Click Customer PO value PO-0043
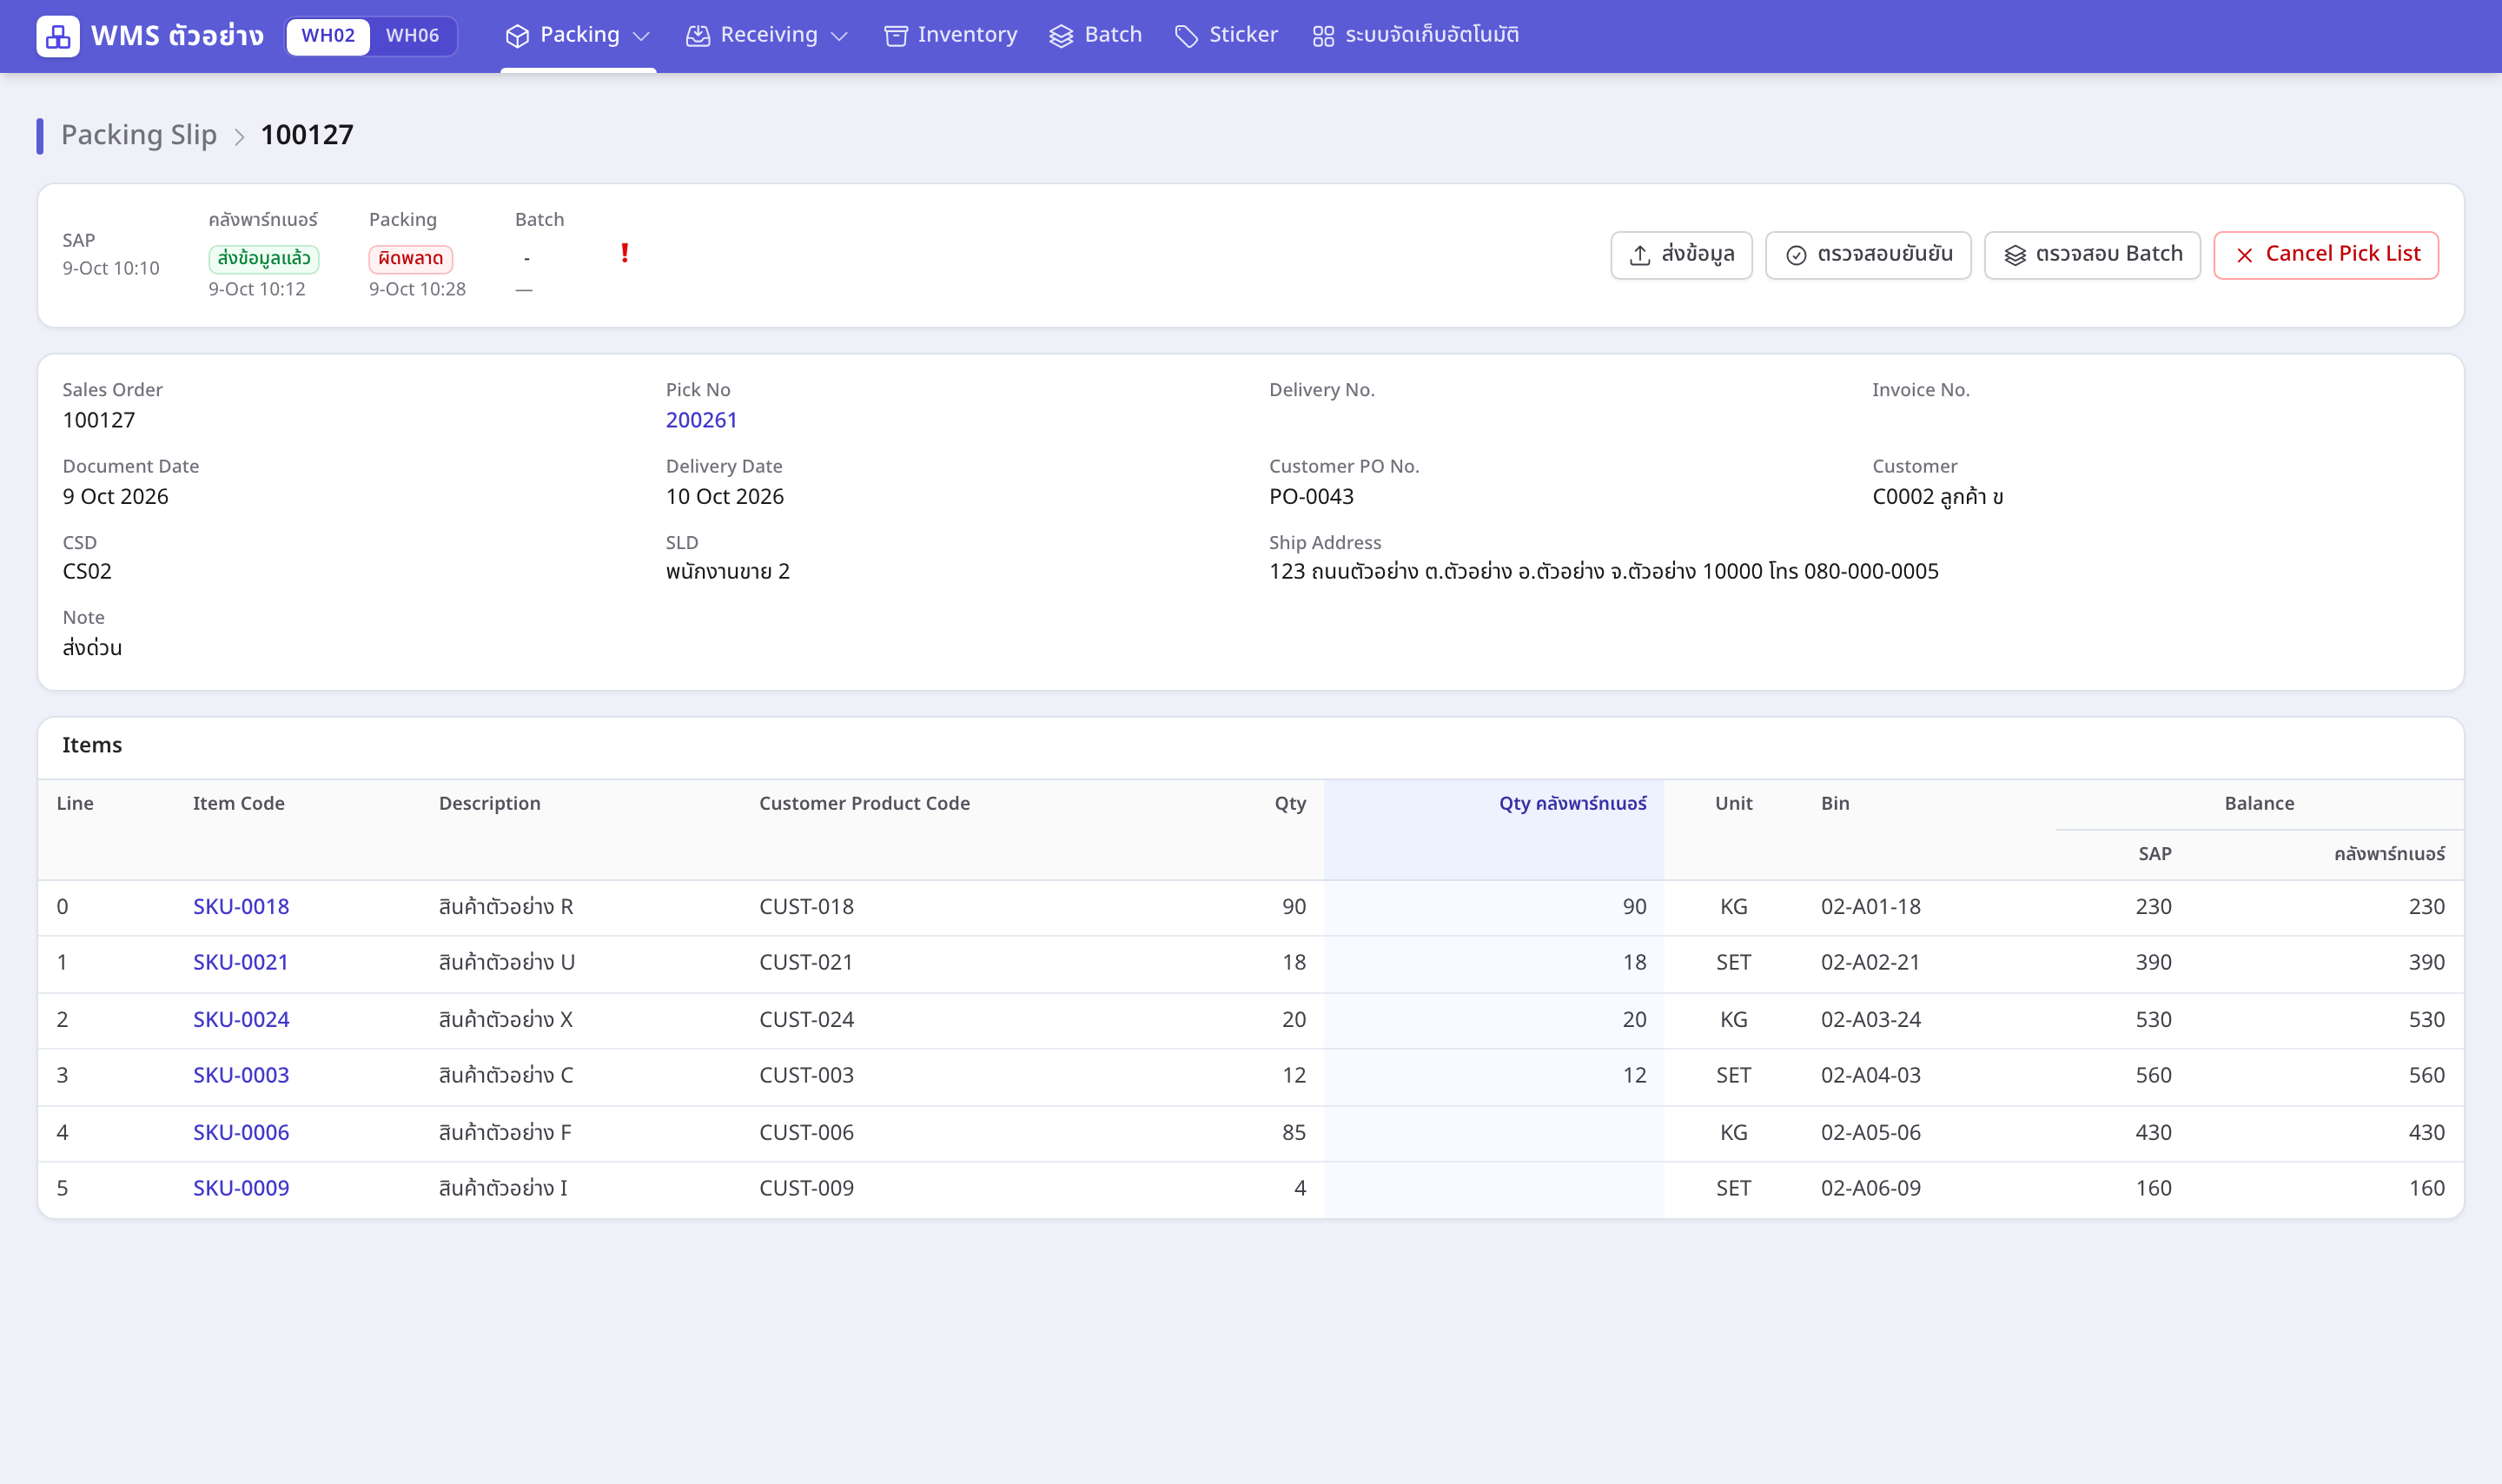This screenshot has height=1484, width=2502. 1310,496
